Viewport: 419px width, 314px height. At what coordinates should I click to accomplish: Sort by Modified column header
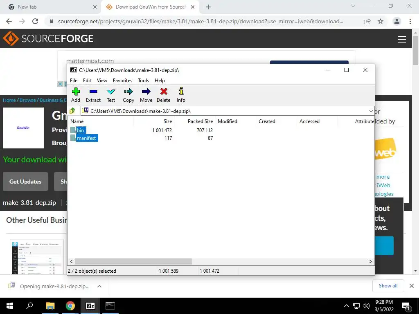coord(235,121)
